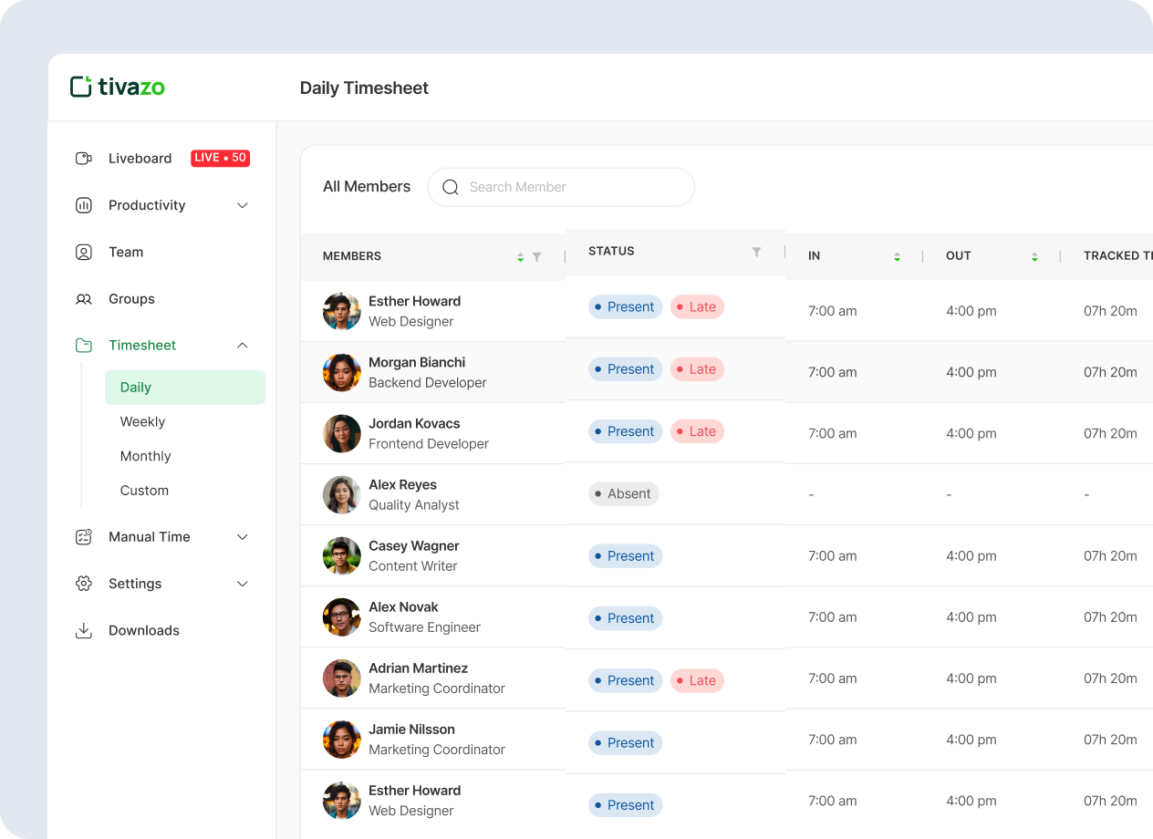The height and width of the screenshot is (839, 1153).
Task: Select the Weekly timesheet view
Action: [142, 421]
